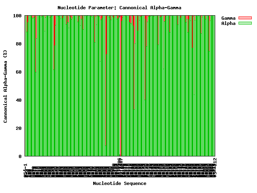Click the 80 tick label on y-axis

pyautogui.click(x=18, y=44)
